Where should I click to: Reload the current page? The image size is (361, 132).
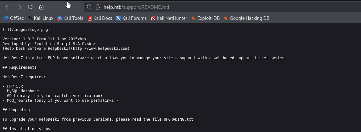pos(30,7)
